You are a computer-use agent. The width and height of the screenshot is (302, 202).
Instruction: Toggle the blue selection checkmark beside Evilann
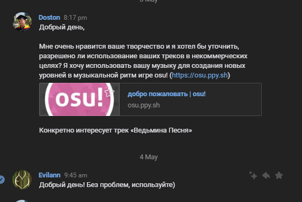(x=2, y=180)
